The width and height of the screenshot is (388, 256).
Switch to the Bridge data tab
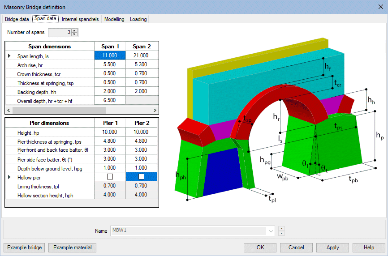(x=17, y=19)
